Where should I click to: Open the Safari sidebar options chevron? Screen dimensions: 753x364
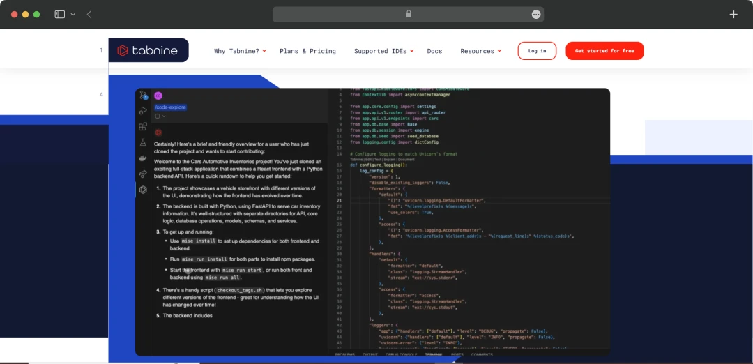(73, 15)
